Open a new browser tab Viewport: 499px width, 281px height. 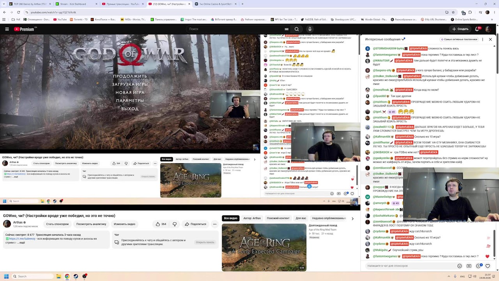click(242, 4)
